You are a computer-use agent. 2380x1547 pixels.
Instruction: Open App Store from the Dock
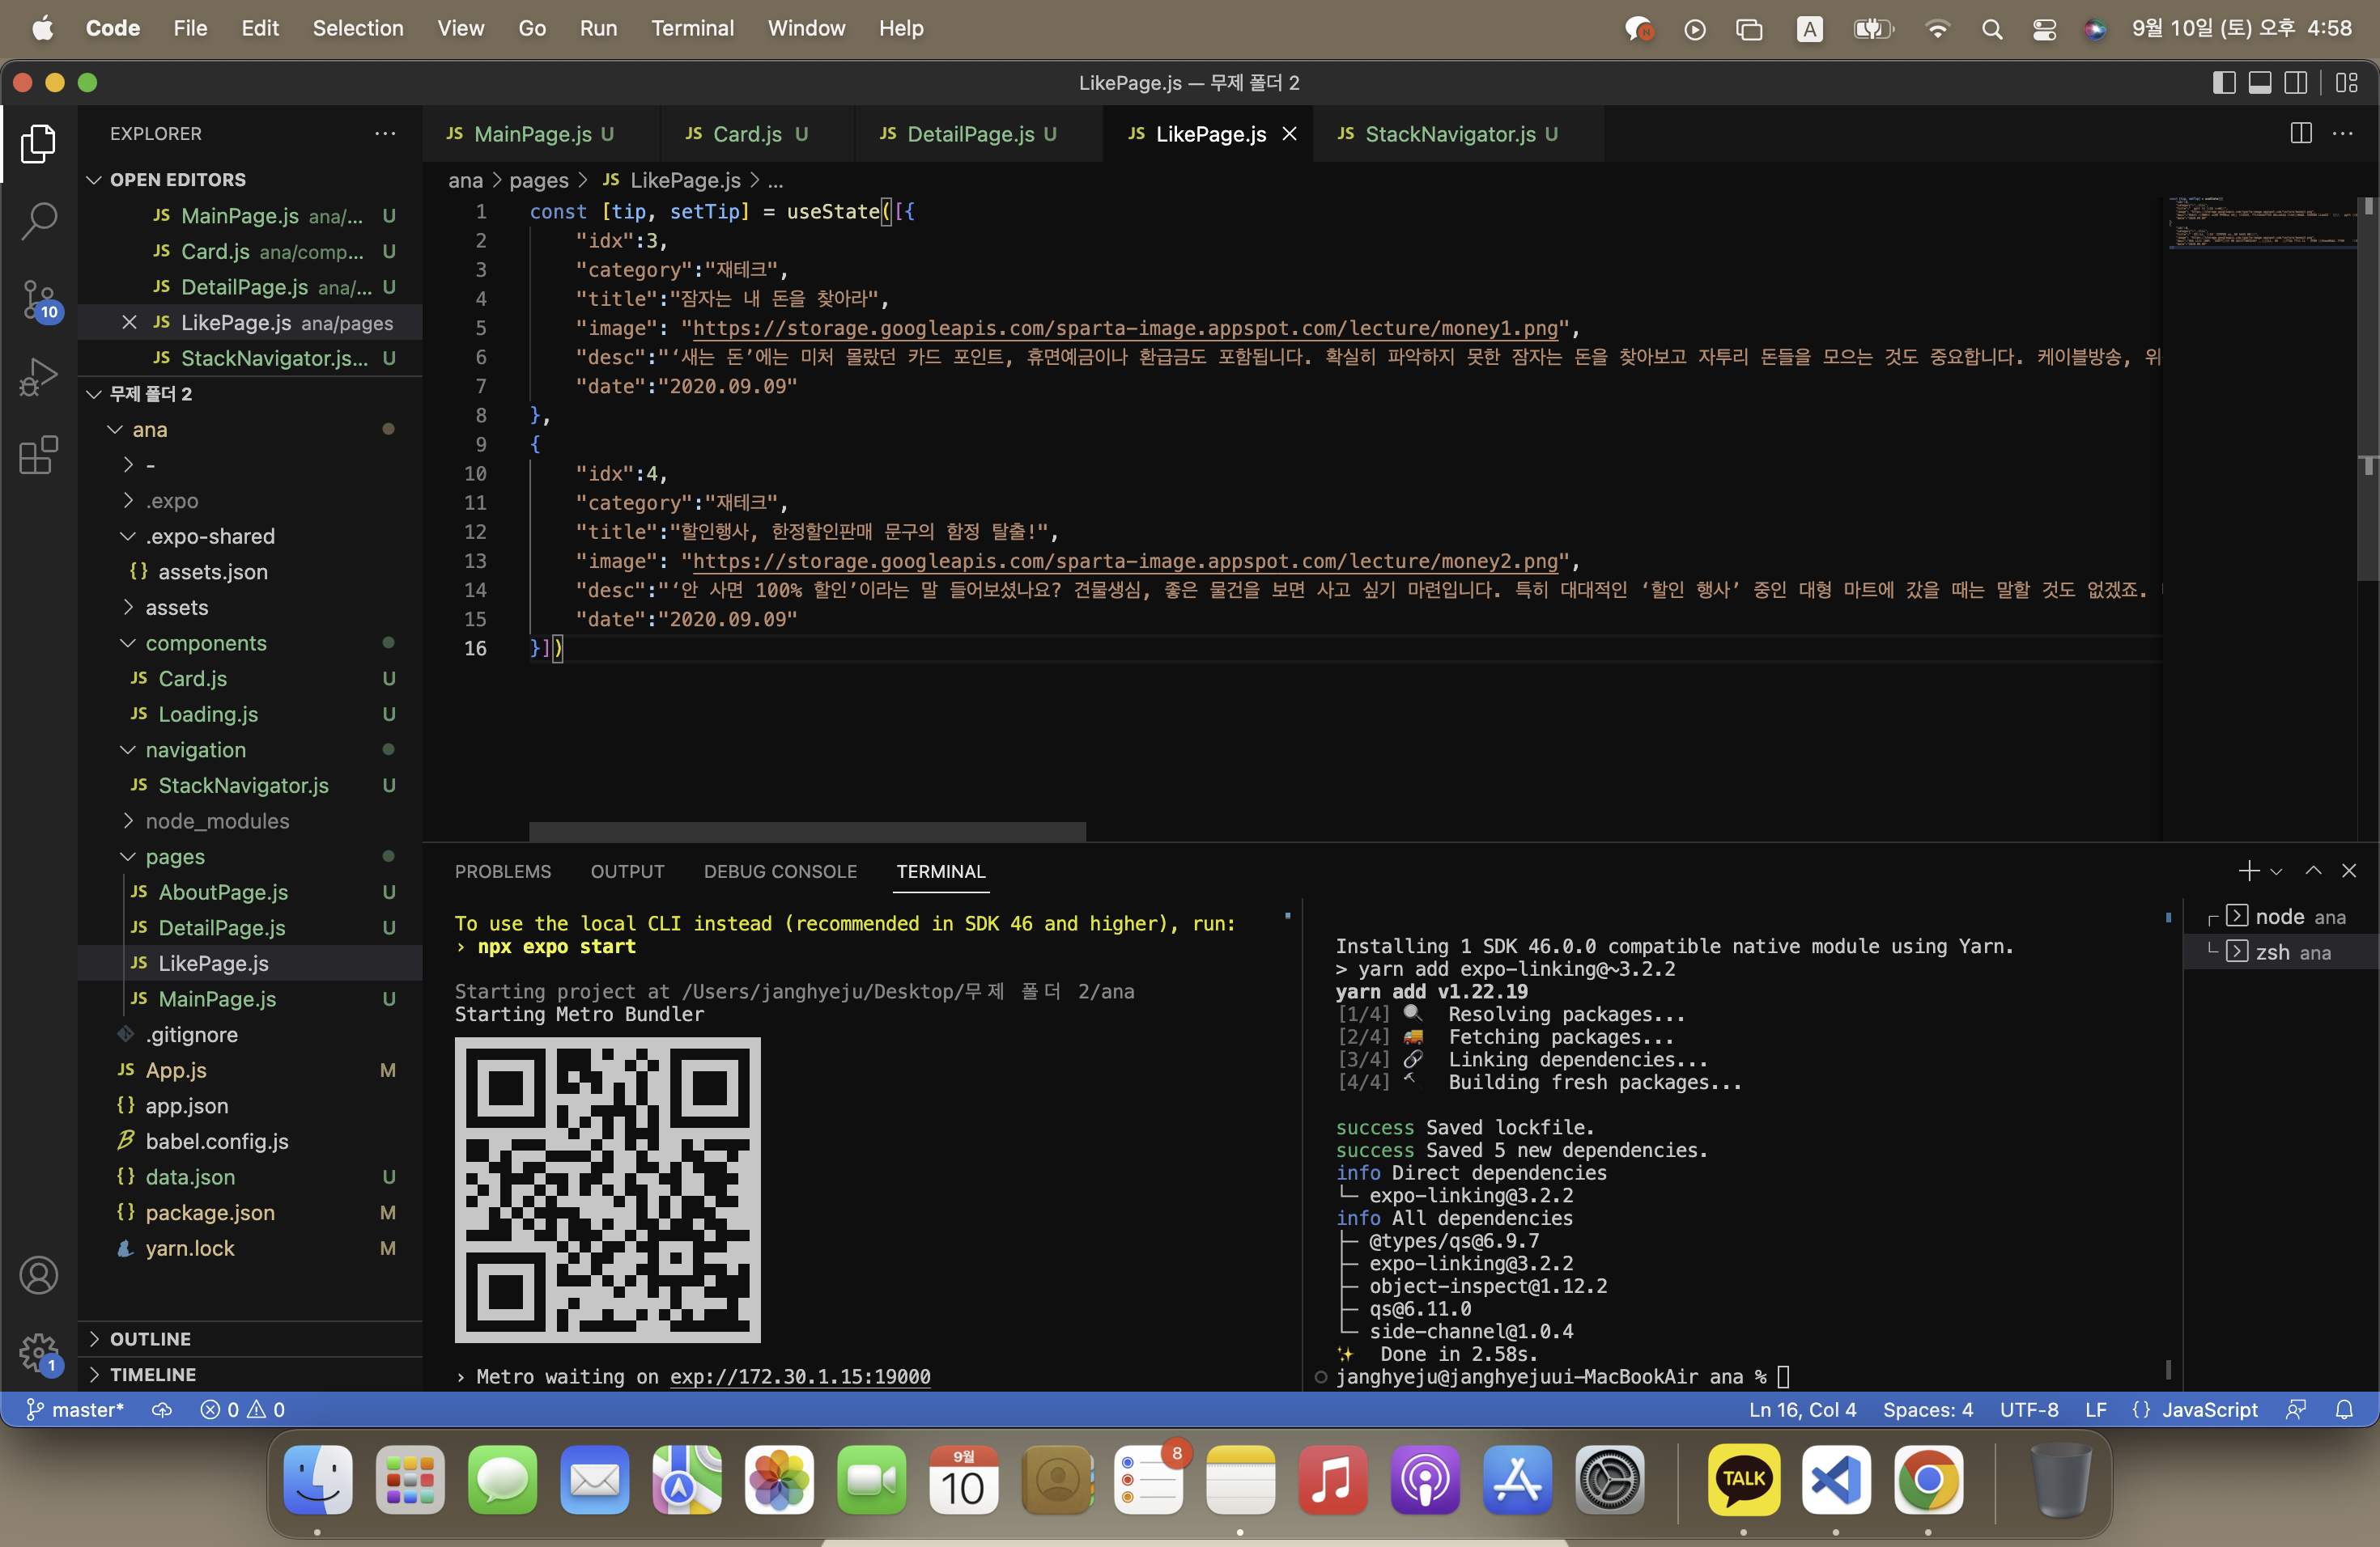[1517, 1480]
